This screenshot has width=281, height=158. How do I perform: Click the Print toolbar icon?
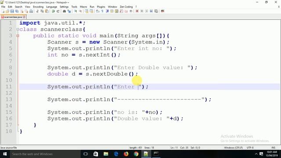(x=31, y=11)
